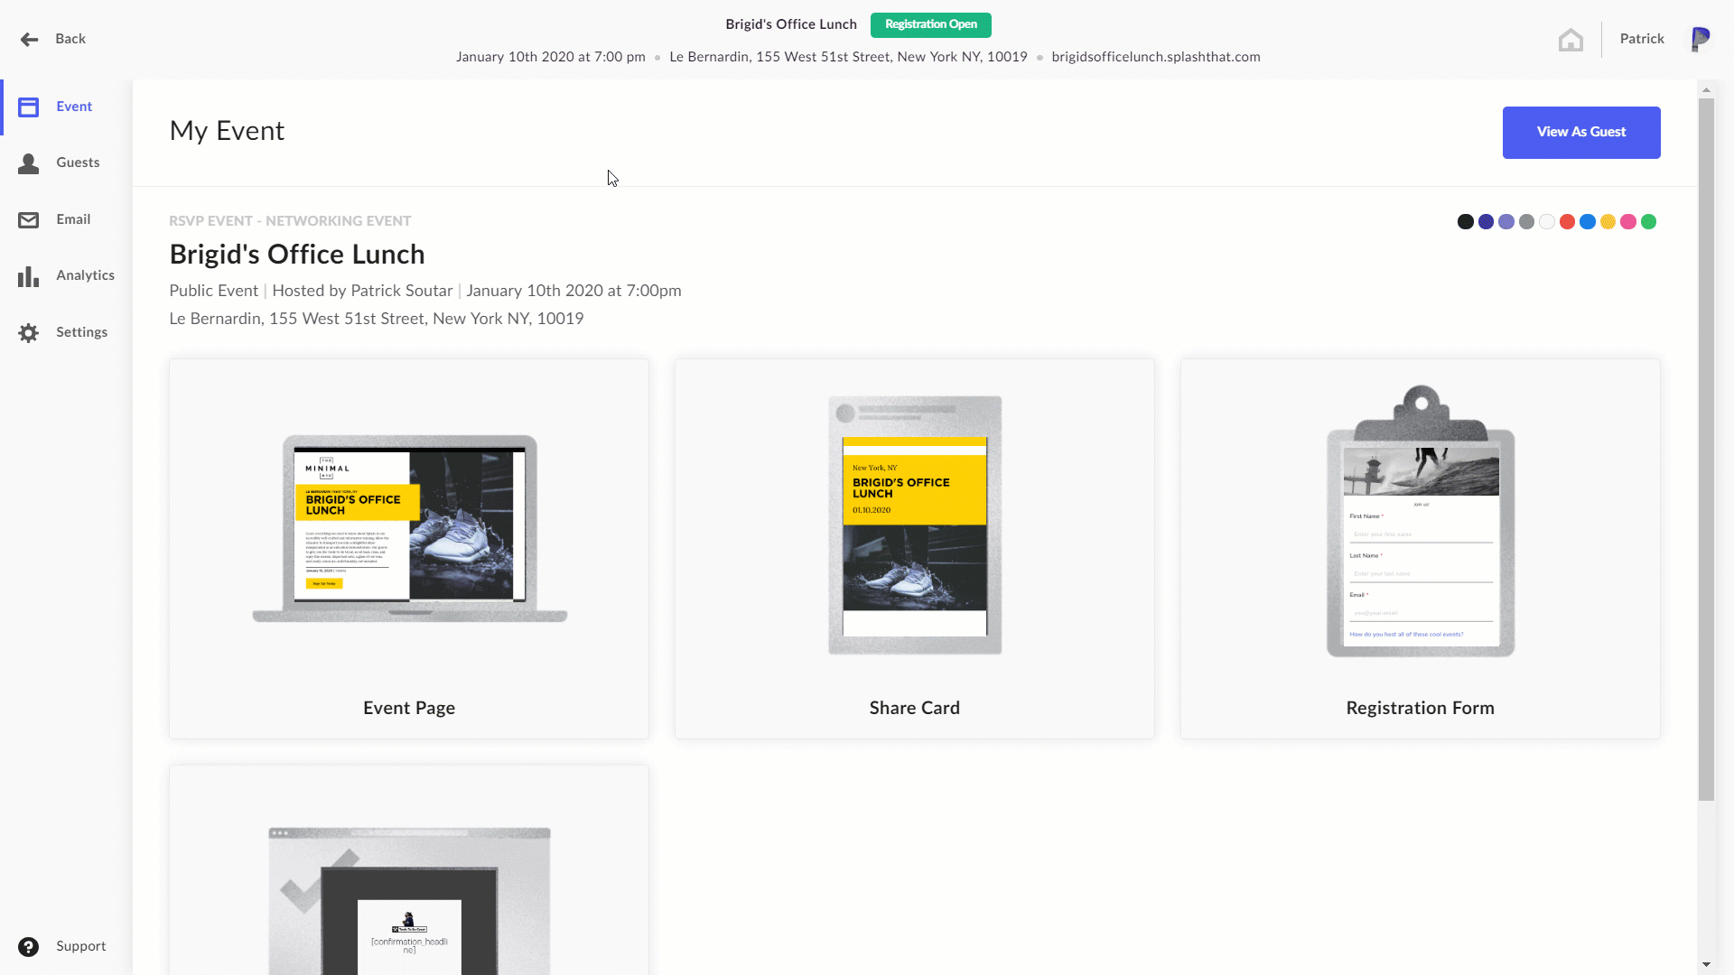
Task: Select the Guests menu label
Action: (78, 162)
